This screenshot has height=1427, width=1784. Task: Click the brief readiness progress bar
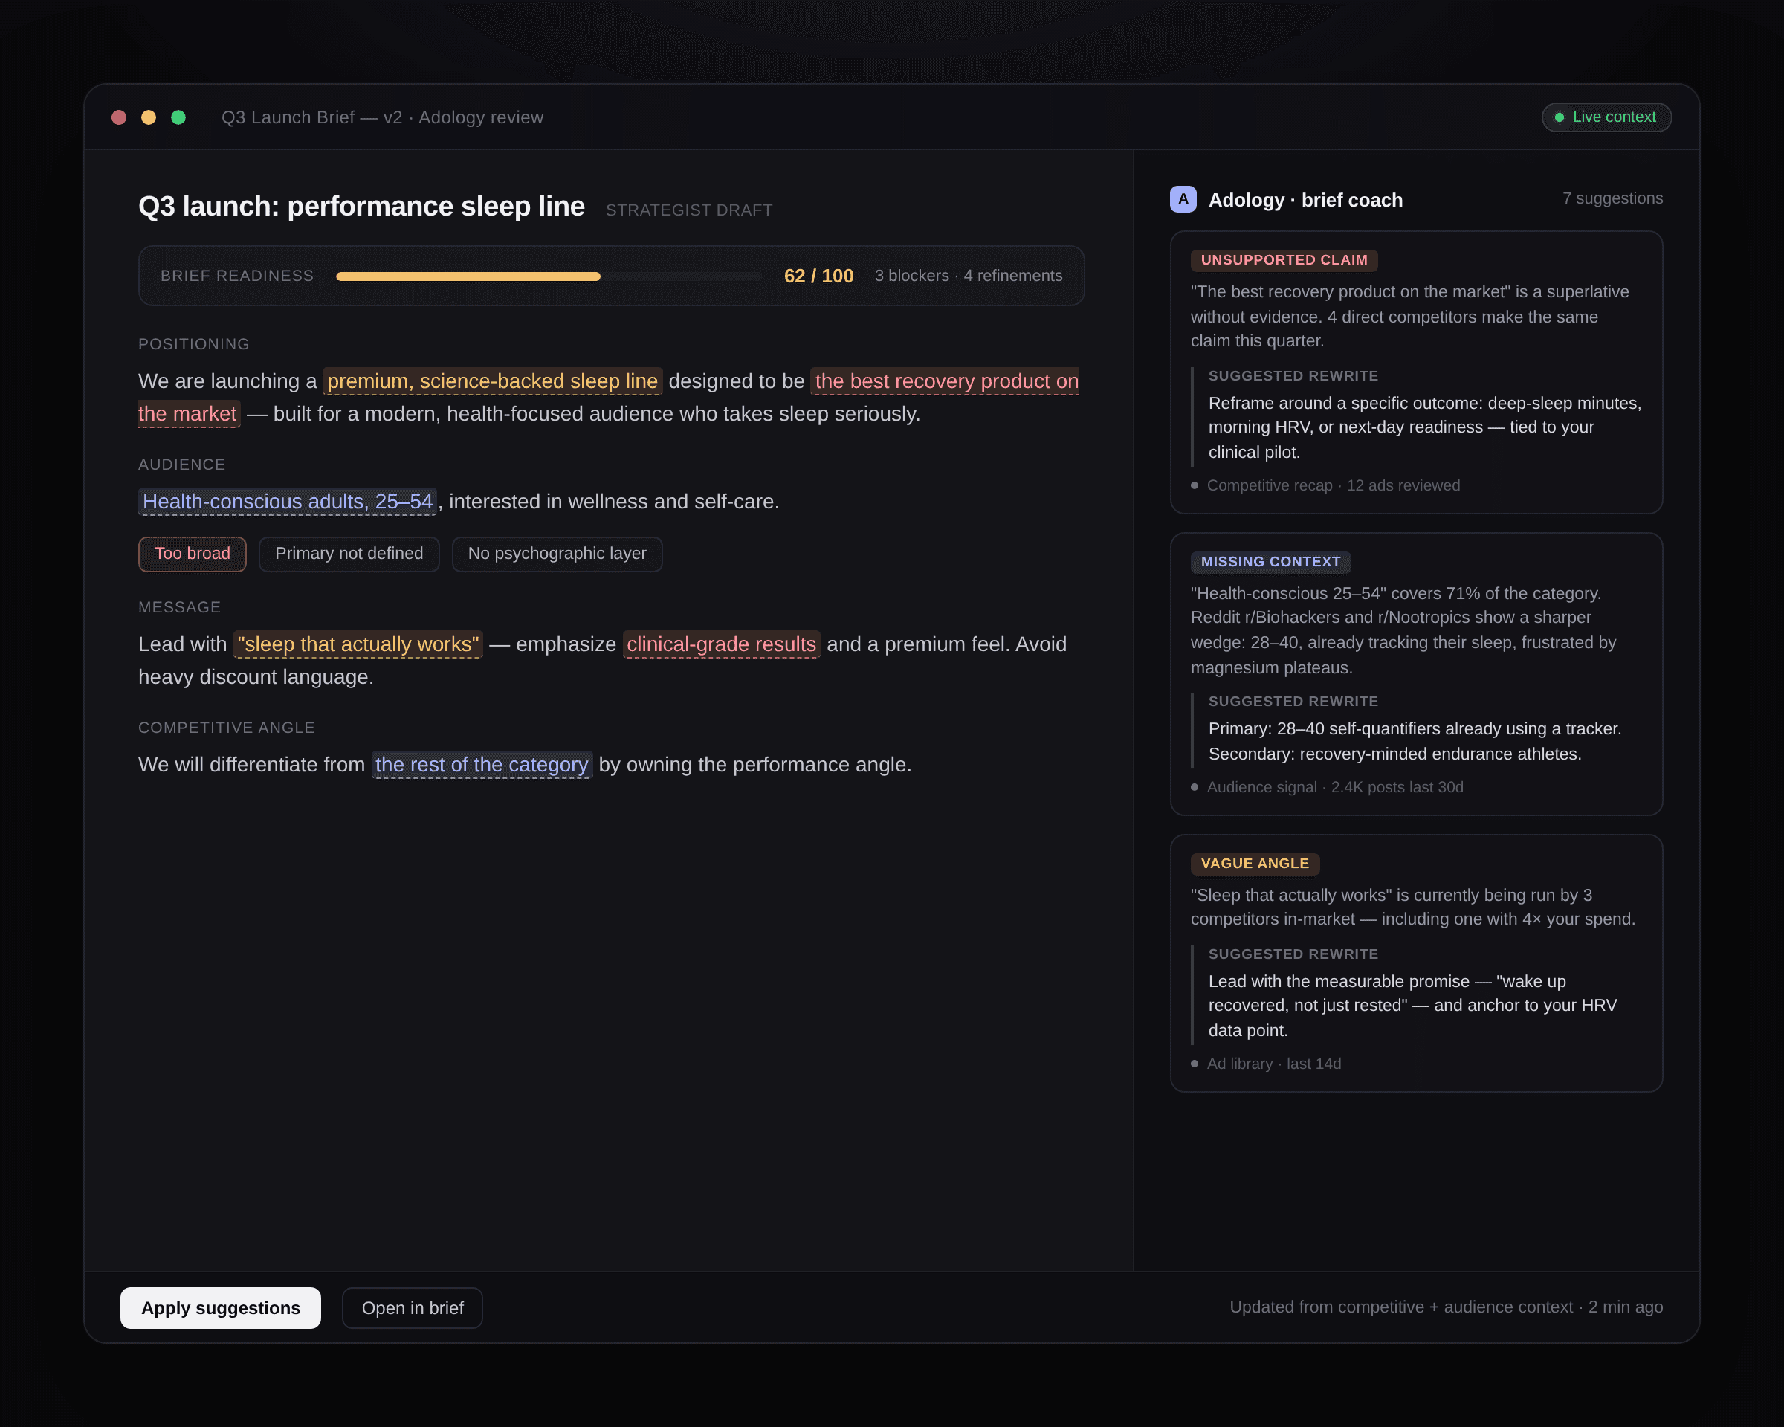pyautogui.click(x=548, y=276)
